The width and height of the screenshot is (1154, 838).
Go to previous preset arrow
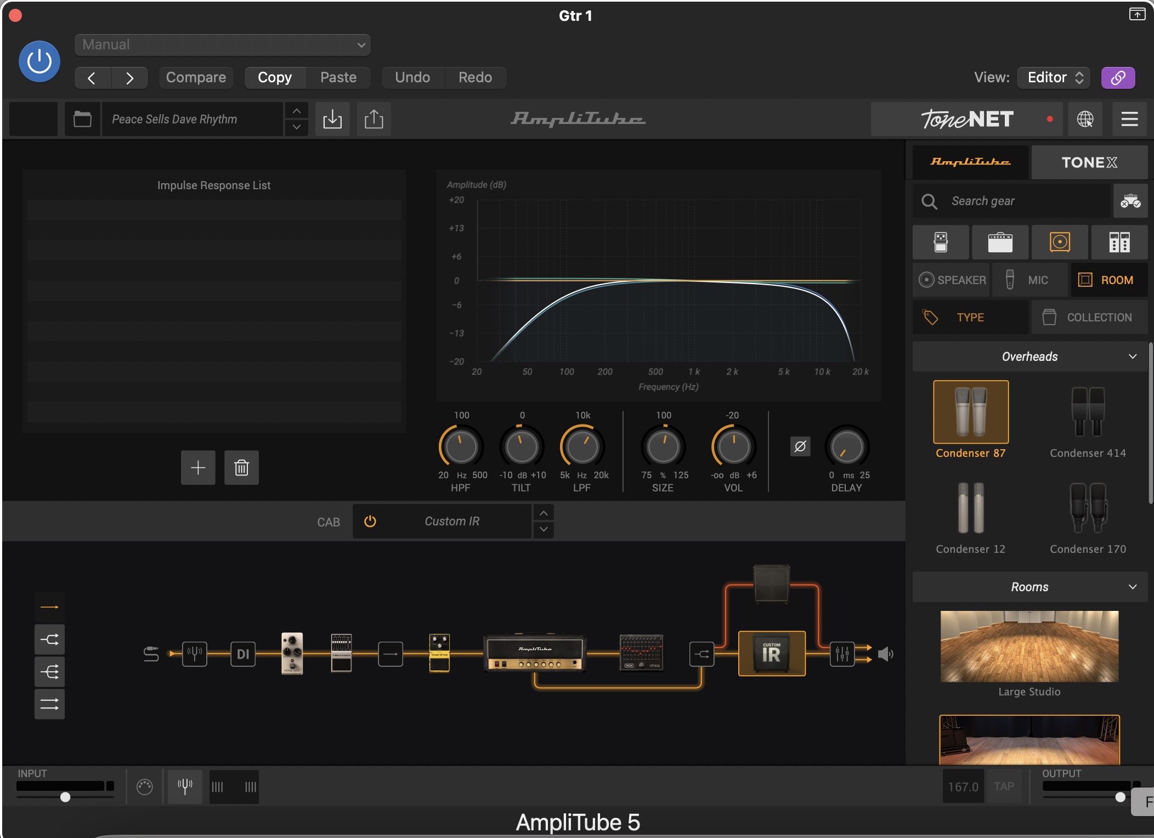pos(92,78)
